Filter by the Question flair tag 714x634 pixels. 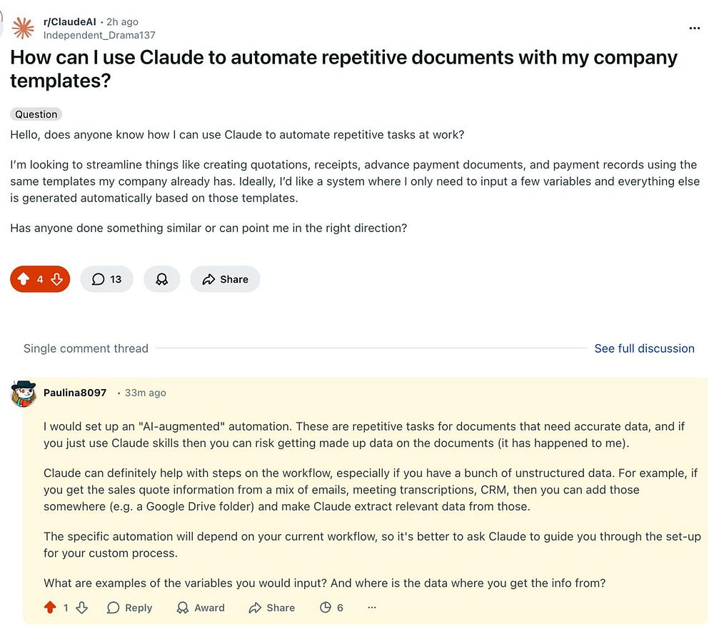36,114
